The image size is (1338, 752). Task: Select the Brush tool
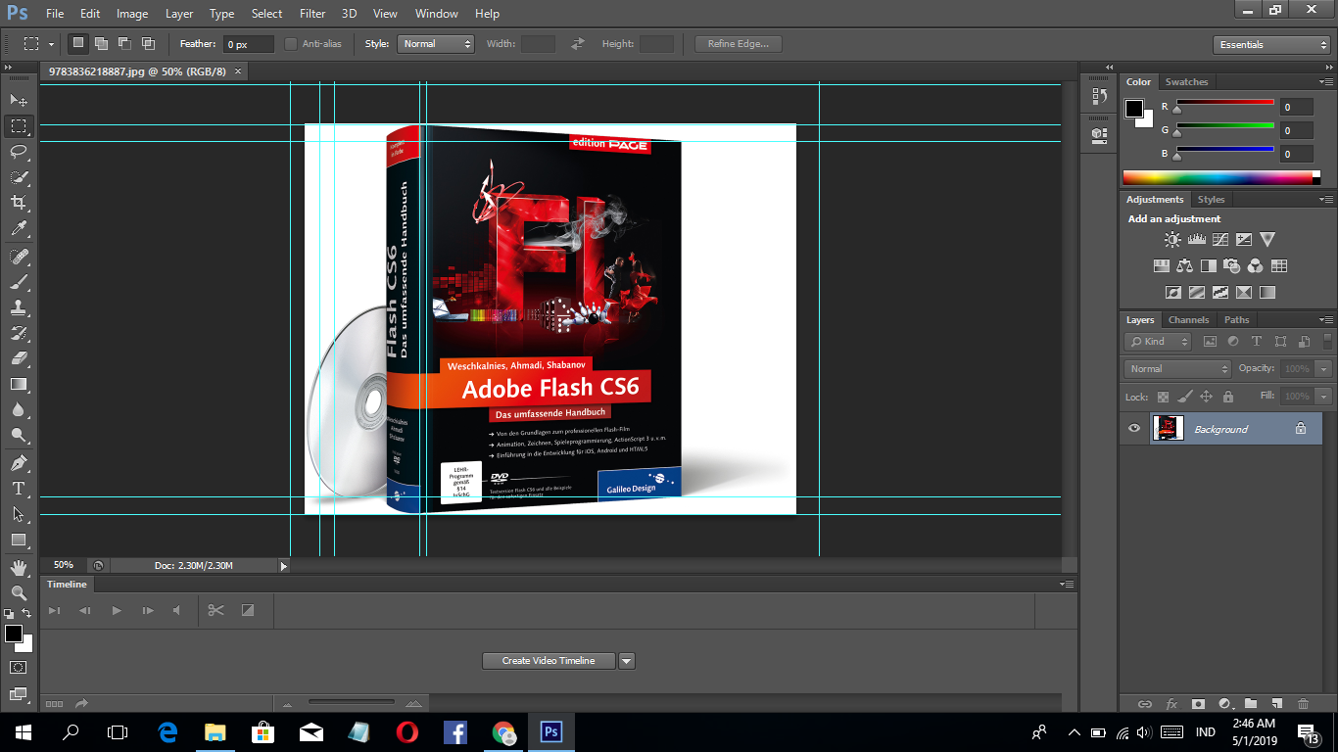click(19, 282)
